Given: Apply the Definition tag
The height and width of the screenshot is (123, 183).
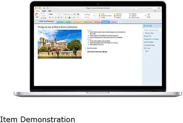Looking at the screenshot, I should pyautogui.click(x=118, y=16).
